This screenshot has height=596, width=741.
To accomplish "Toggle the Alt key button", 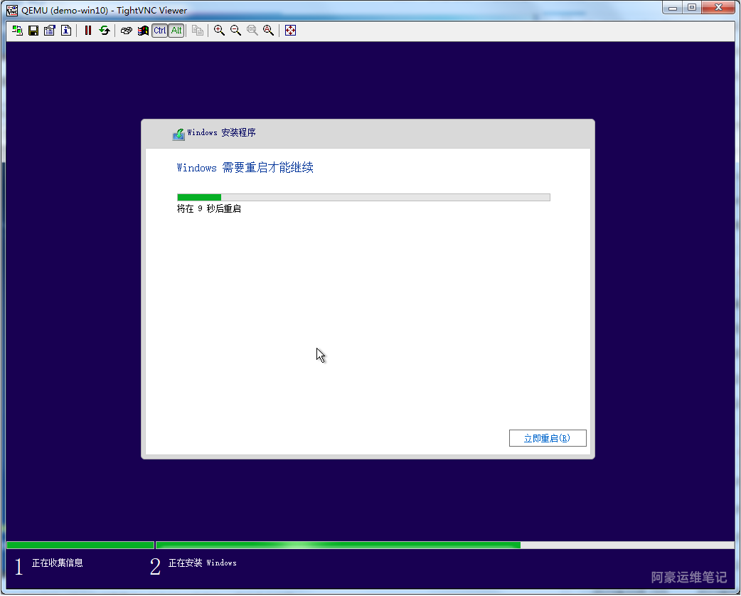I will [x=176, y=31].
